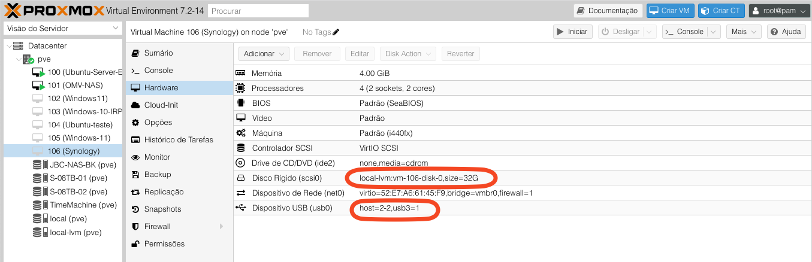
Task: Click the TimeMachine storage icon in tree
Action: 37,205
